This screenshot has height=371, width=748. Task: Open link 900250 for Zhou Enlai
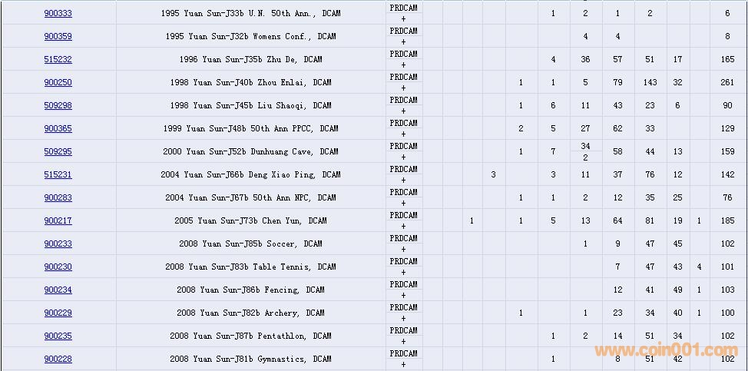[58, 82]
